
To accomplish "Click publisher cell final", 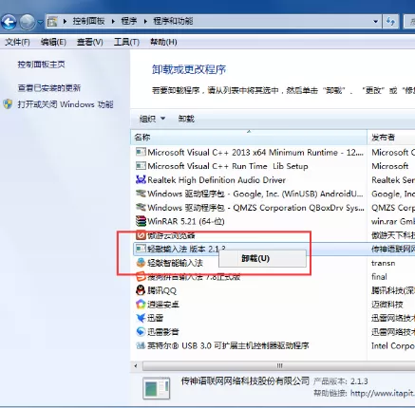I will 379,277.
